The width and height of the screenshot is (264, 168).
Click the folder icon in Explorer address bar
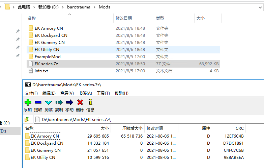7,7
